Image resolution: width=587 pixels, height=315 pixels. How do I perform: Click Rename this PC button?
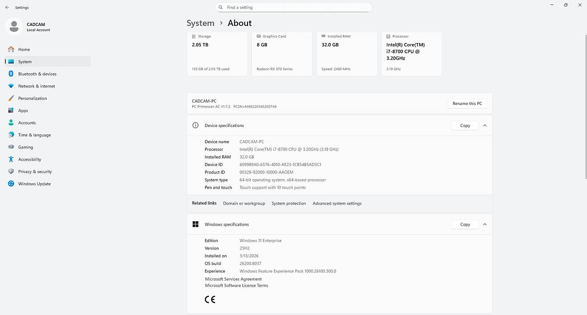(x=467, y=104)
